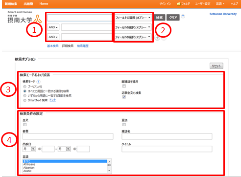Click the plus icon to add a search row
This screenshot has height=177, width=241.
point(157,38)
